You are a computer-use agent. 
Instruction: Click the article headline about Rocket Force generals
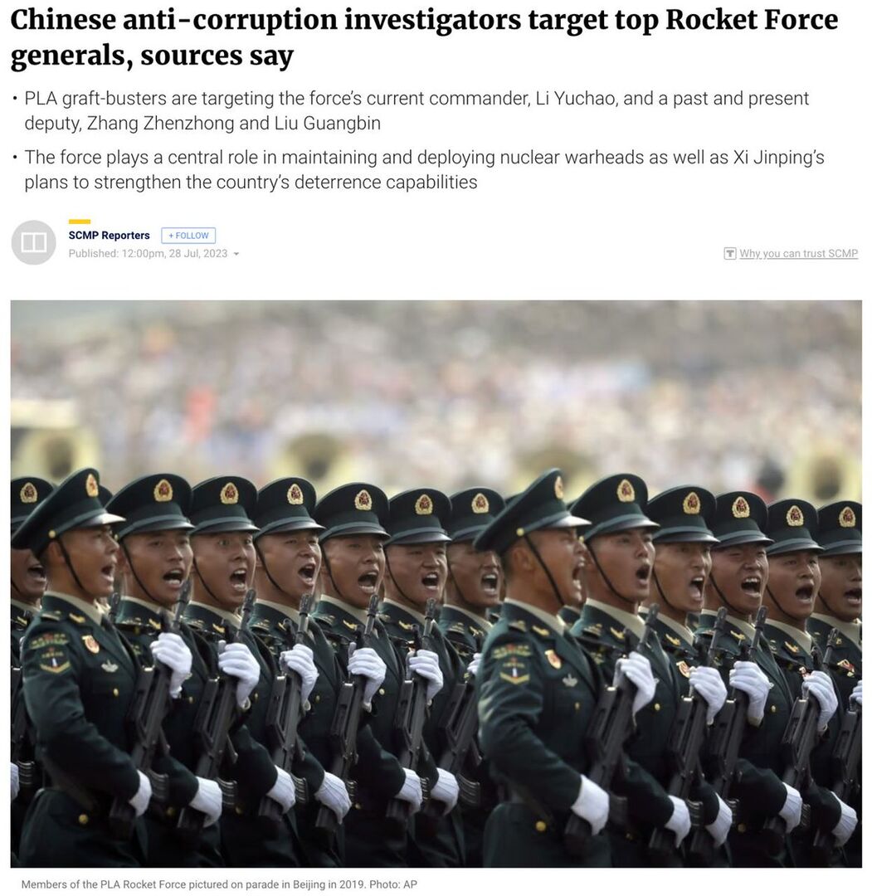pos(424,37)
